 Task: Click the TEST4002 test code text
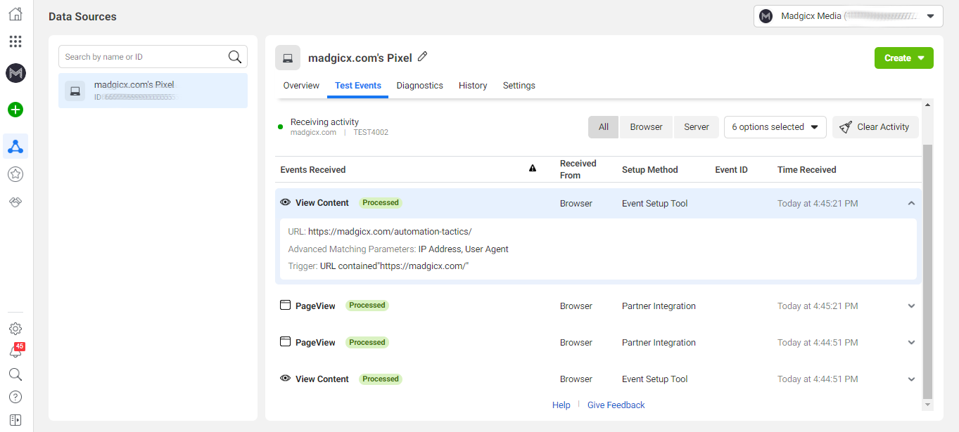point(371,132)
